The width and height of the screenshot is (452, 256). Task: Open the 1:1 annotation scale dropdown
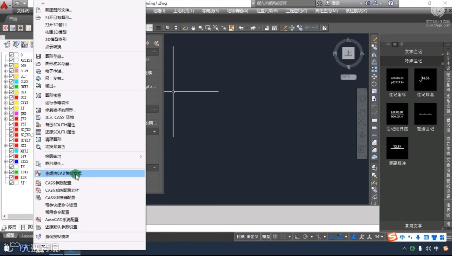coord(379,237)
